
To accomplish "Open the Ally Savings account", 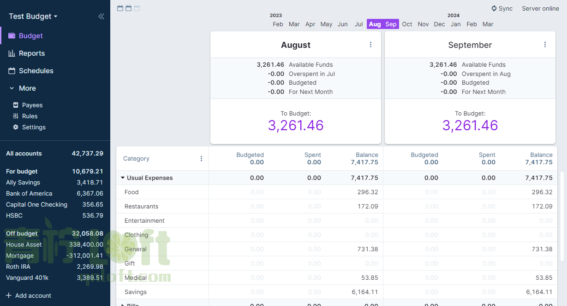I will click(x=23, y=183).
